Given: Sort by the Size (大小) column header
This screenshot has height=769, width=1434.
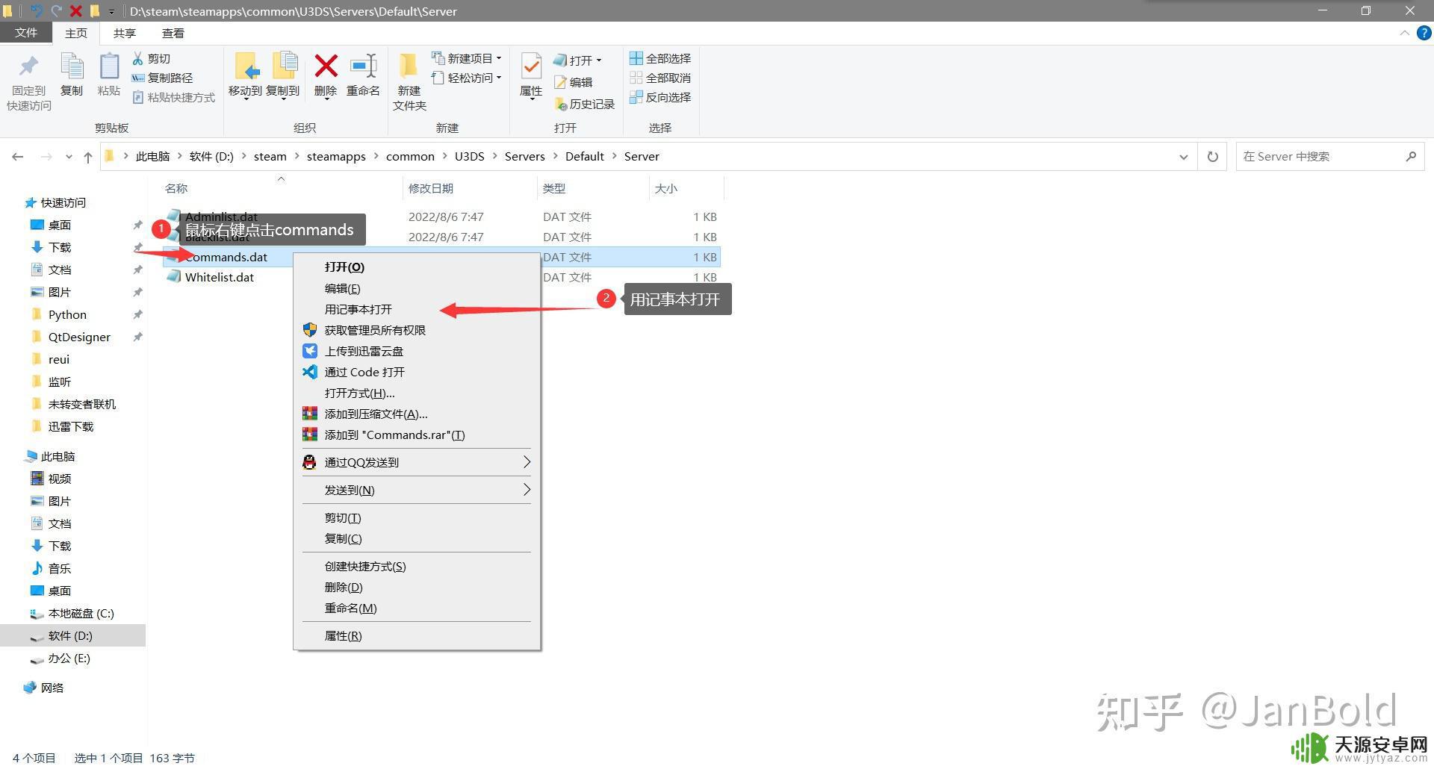Looking at the screenshot, I should pyautogui.click(x=665, y=189).
